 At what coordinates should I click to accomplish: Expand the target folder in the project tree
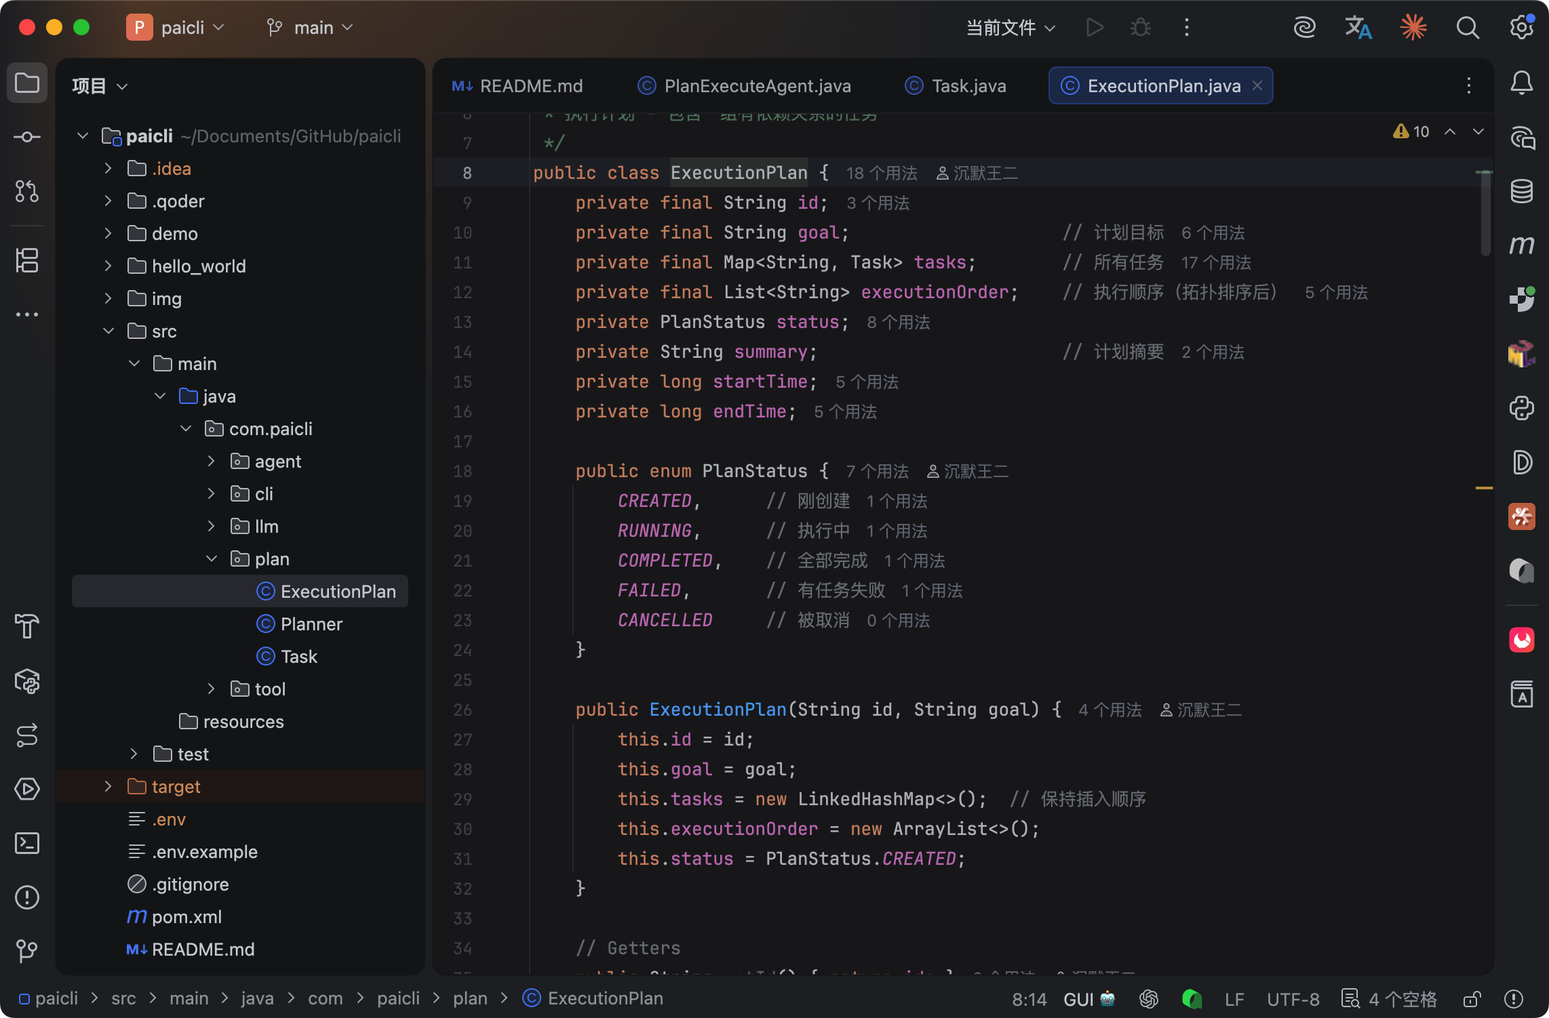point(108,786)
